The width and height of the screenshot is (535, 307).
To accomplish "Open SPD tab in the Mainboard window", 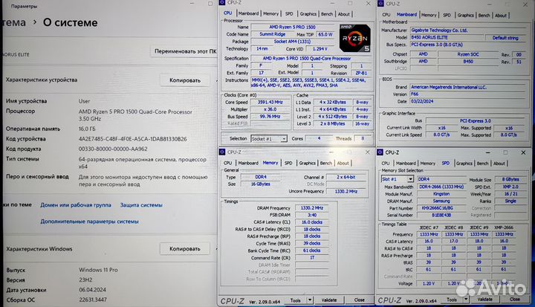I will tap(447, 15).
